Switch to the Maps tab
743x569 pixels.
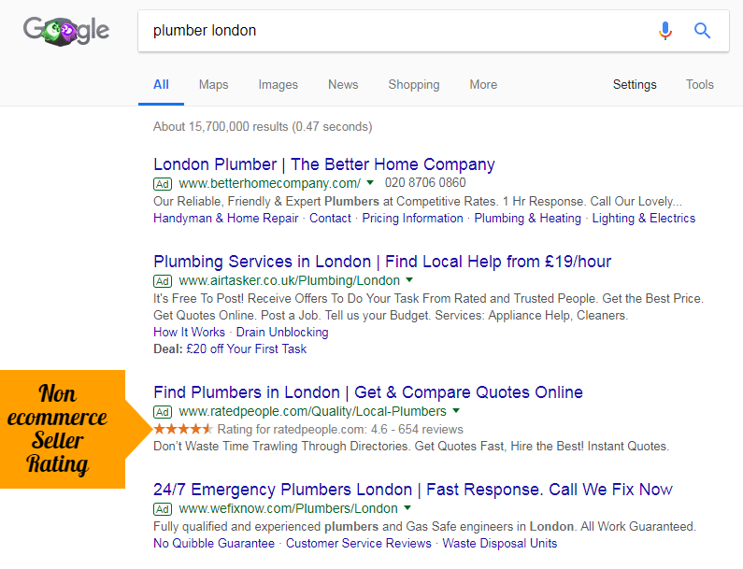(x=214, y=85)
